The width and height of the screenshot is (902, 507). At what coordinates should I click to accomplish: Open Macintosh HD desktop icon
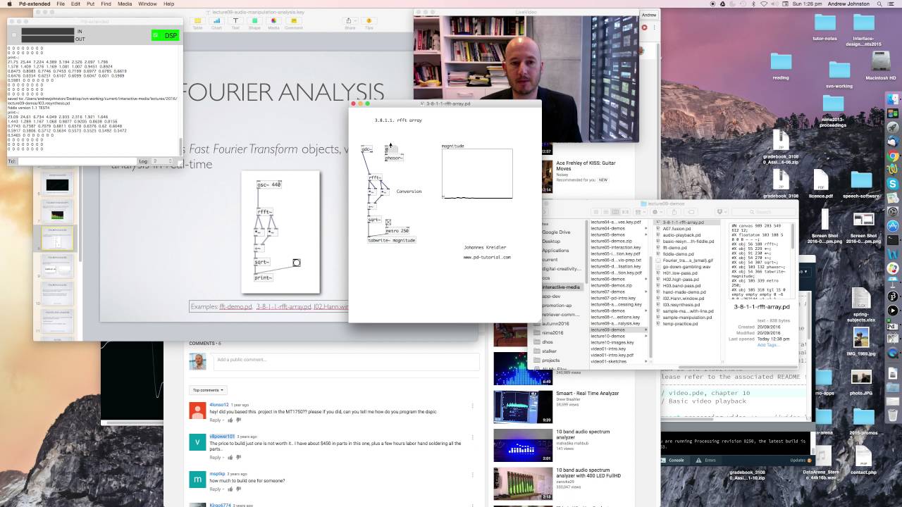(881, 63)
